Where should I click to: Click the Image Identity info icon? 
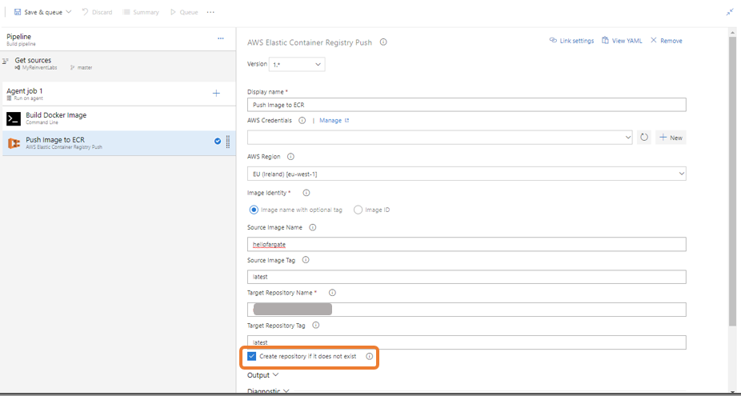coord(306,193)
